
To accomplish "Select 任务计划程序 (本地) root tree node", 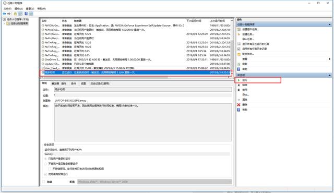I will coord(17,19).
